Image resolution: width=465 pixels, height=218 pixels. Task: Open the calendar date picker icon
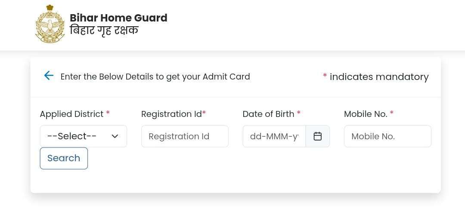(x=318, y=136)
